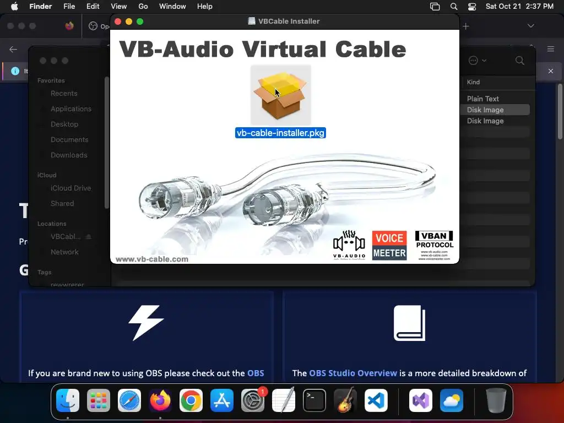This screenshot has height=423, width=564.
Task: Open the Finder menu in menu bar
Action: (x=40, y=6)
